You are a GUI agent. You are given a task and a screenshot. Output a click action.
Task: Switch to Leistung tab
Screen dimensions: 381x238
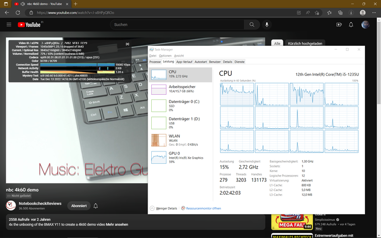[x=168, y=61]
